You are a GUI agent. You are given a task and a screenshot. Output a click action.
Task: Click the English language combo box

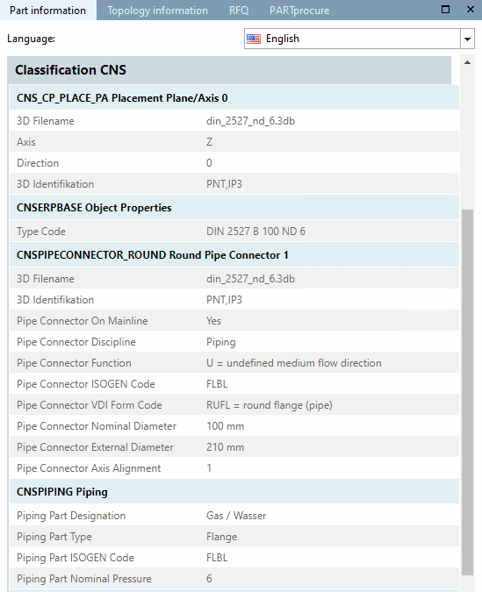(x=359, y=39)
